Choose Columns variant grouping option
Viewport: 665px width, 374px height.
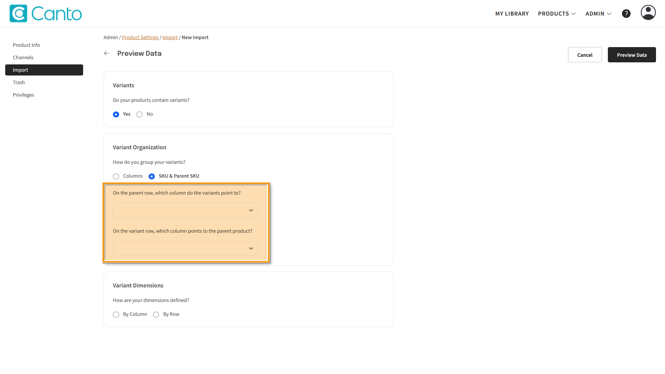tap(116, 176)
